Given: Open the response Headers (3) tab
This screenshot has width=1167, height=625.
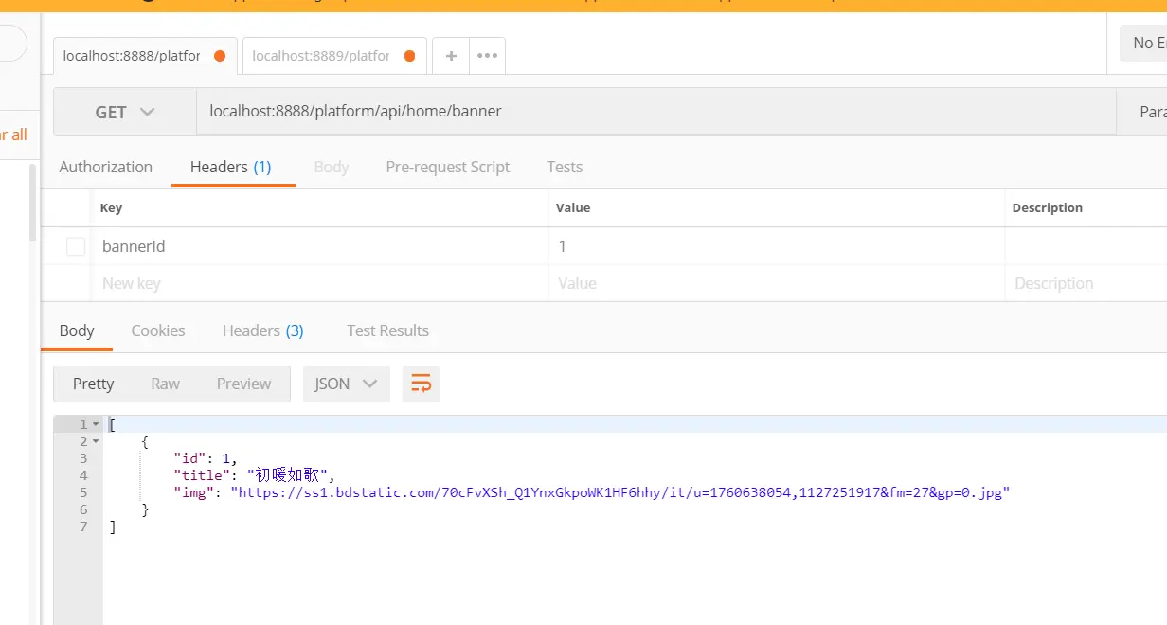Looking at the screenshot, I should [263, 330].
